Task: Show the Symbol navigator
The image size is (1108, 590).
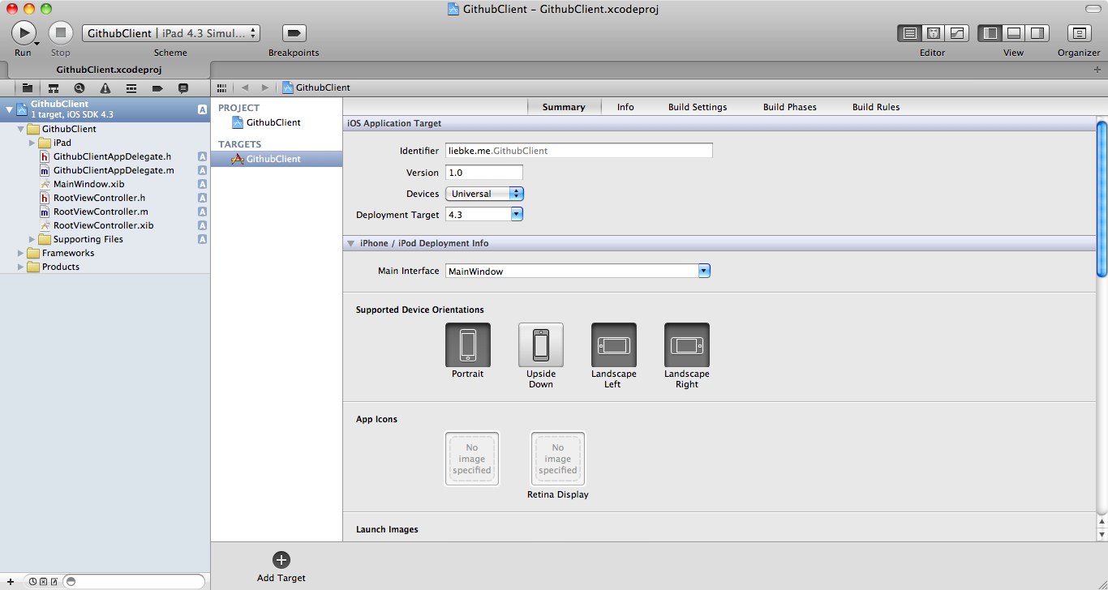Action: [x=54, y=88]
